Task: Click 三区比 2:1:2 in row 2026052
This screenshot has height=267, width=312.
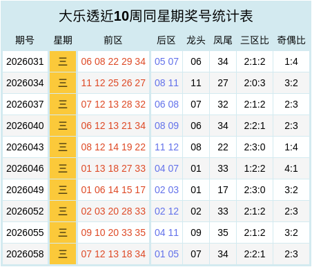Action: [255, 211]
